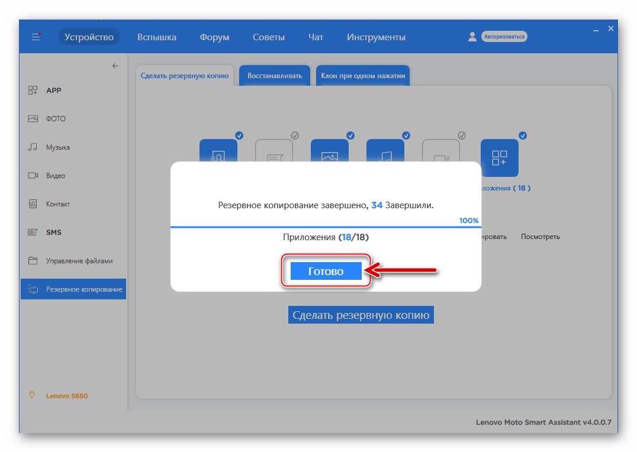Click the Lenovo S650 device name

click(x=67, y=396)
